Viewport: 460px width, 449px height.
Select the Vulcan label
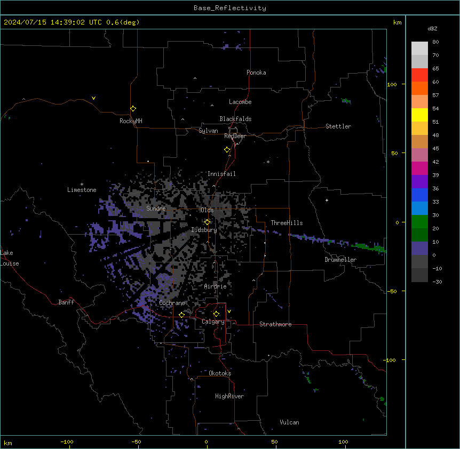[x=290, y=422]
